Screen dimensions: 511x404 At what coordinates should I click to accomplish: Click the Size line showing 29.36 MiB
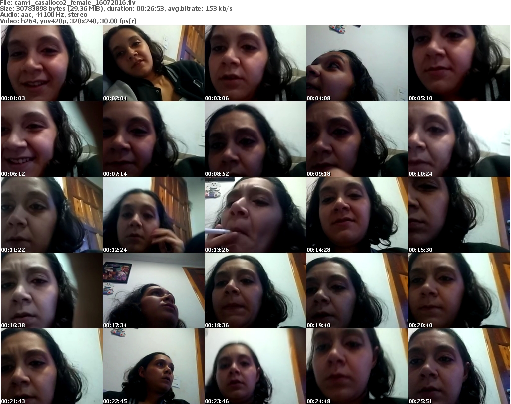[116, 9]
